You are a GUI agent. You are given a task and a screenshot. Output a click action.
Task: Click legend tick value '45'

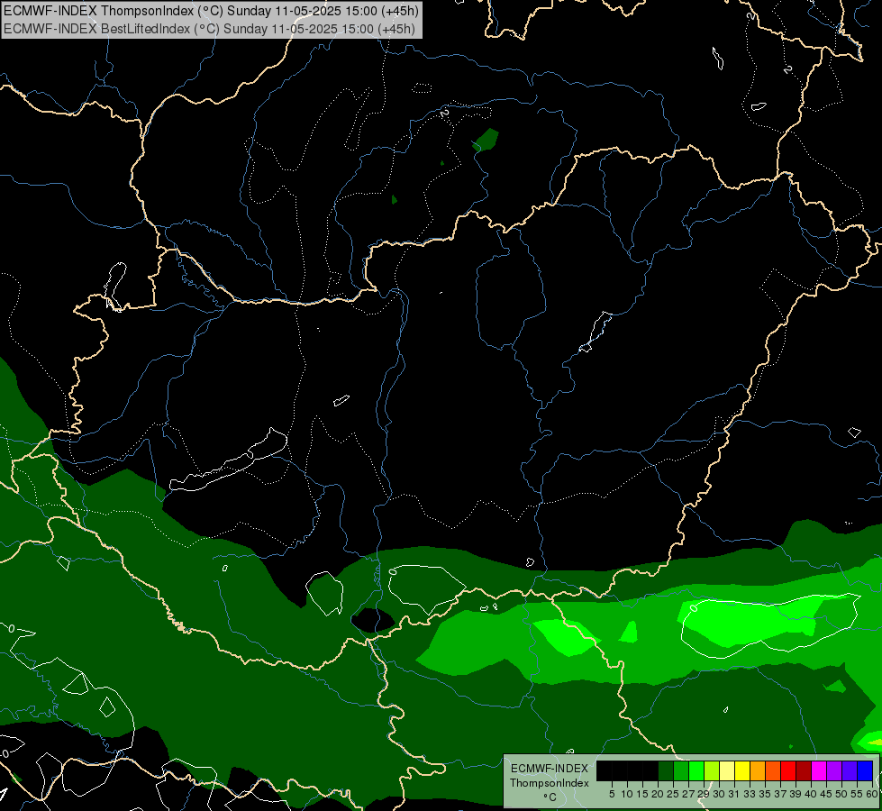click(826, 794)
